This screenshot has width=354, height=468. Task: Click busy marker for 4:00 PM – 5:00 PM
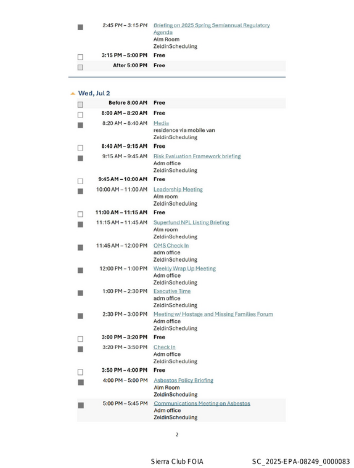tap(81, 382)
